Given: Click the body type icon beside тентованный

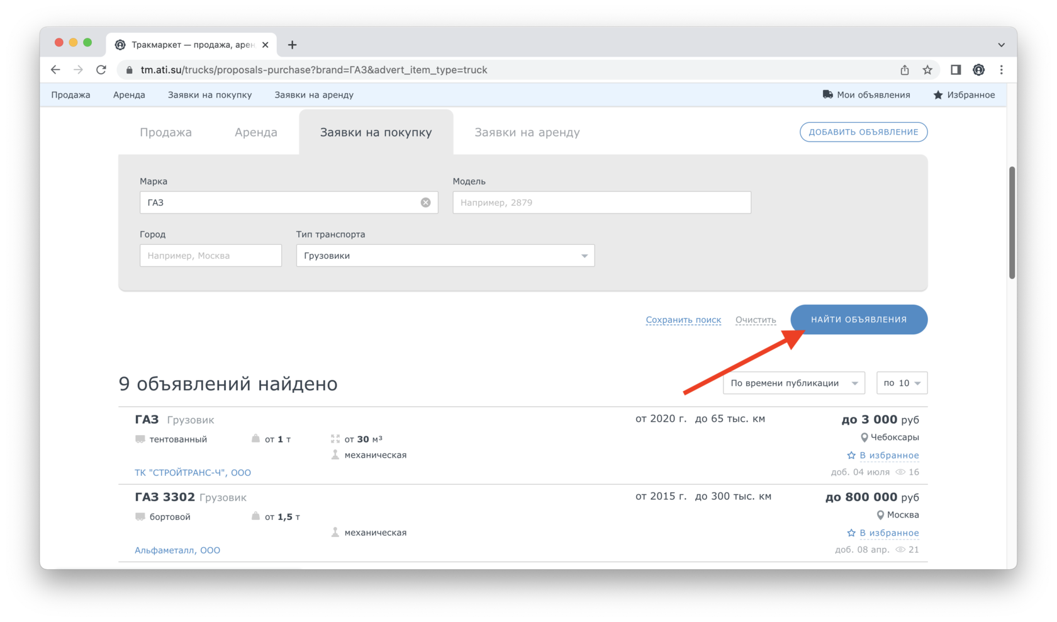Looking at the screenshot, I should pyautogui.click(x=140, y=439).
